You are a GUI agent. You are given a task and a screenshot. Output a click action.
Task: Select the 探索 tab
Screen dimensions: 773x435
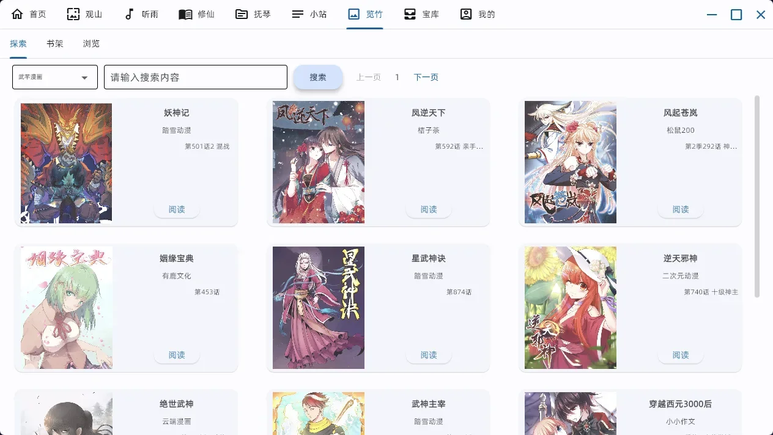18,43
